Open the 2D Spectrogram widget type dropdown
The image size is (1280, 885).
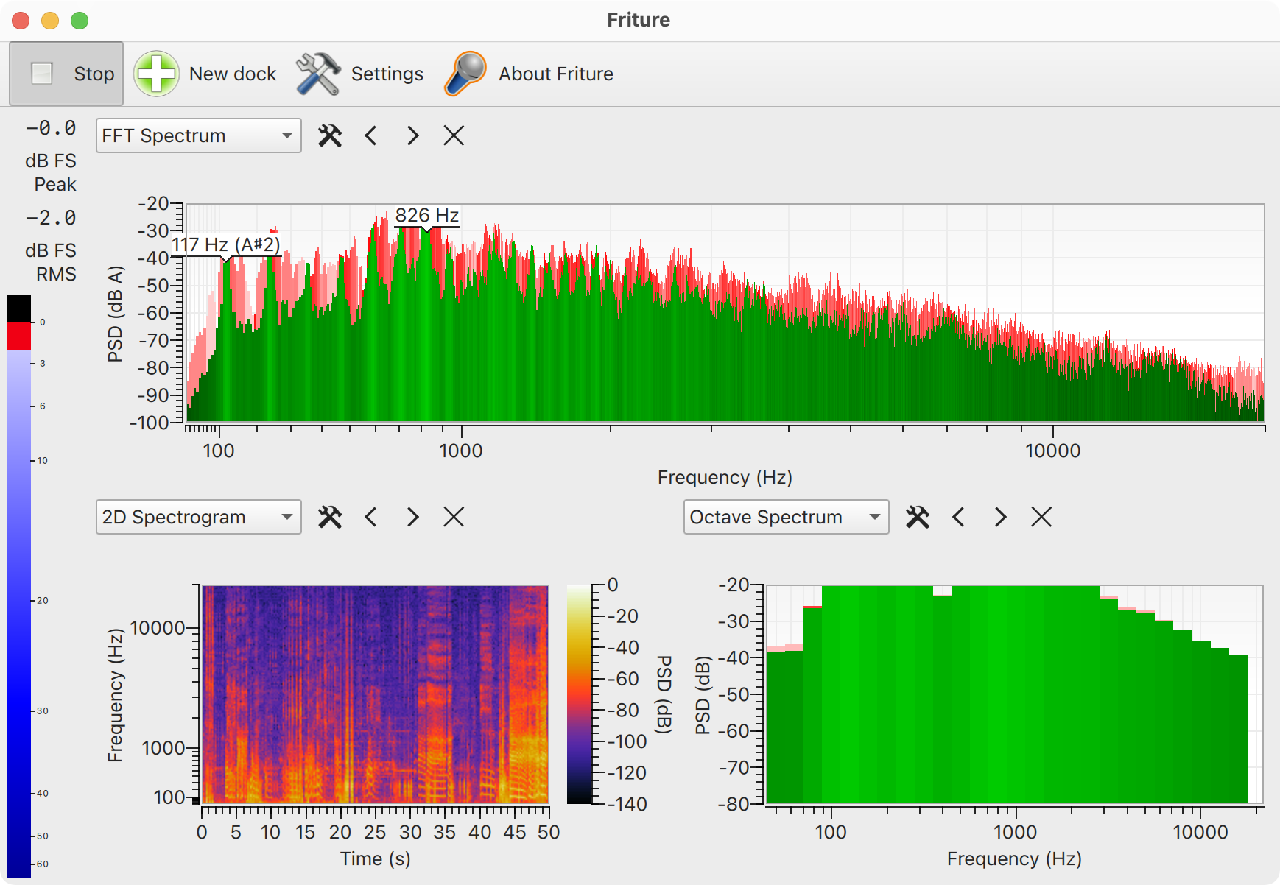tap(199, 517)
